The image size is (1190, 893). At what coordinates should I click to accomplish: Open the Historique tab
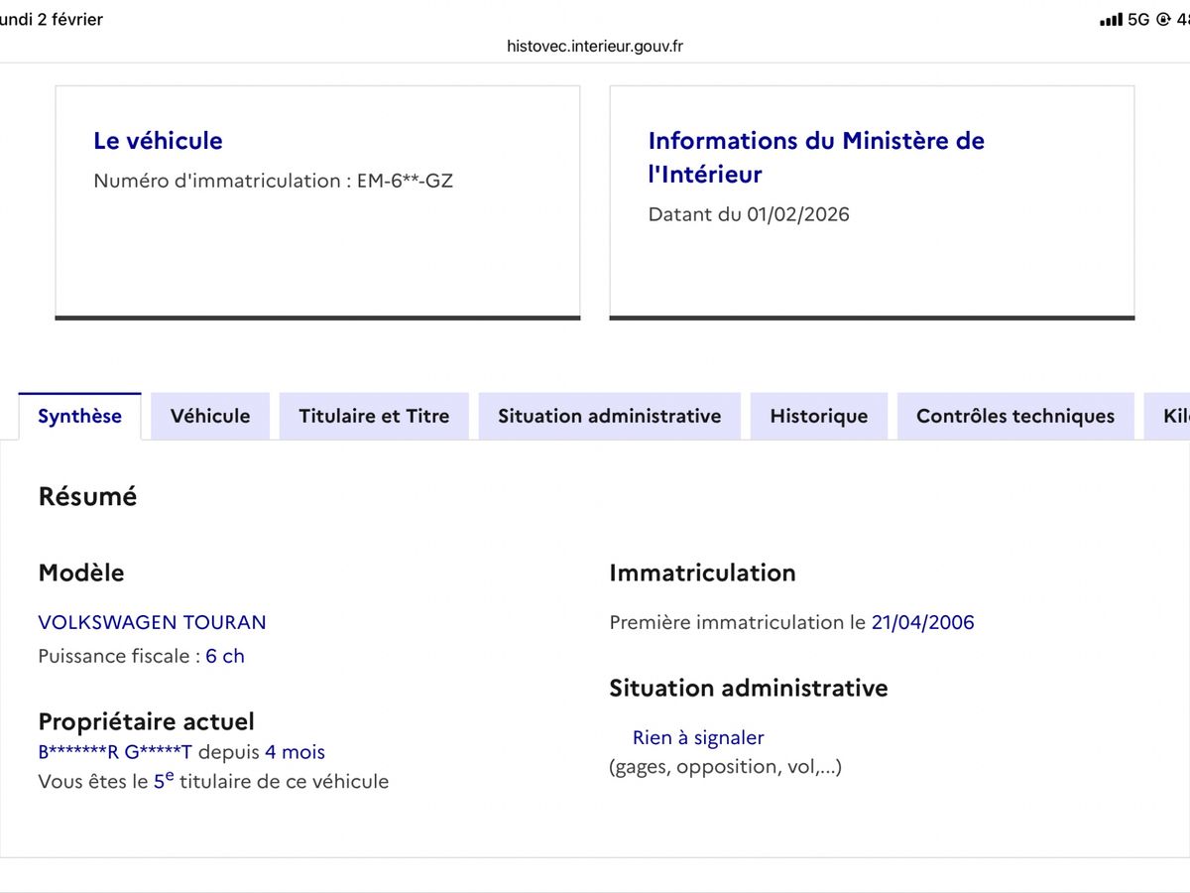click(x=818, y=416)
